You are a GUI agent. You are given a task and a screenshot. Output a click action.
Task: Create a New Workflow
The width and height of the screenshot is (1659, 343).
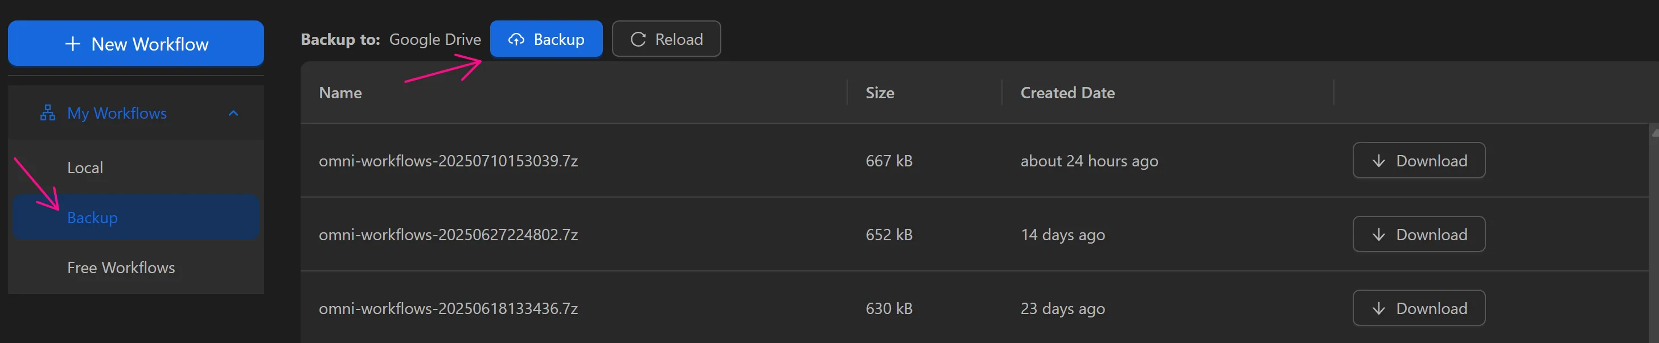point(136,44)
